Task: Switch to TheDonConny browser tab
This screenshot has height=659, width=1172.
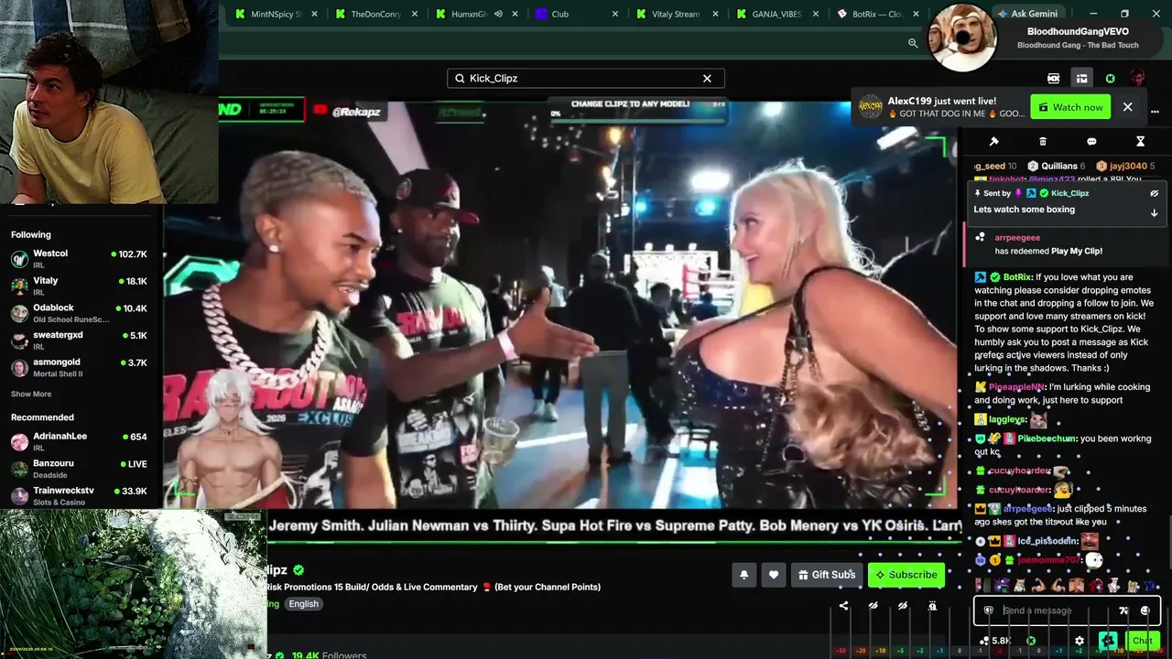Action: 375,14
